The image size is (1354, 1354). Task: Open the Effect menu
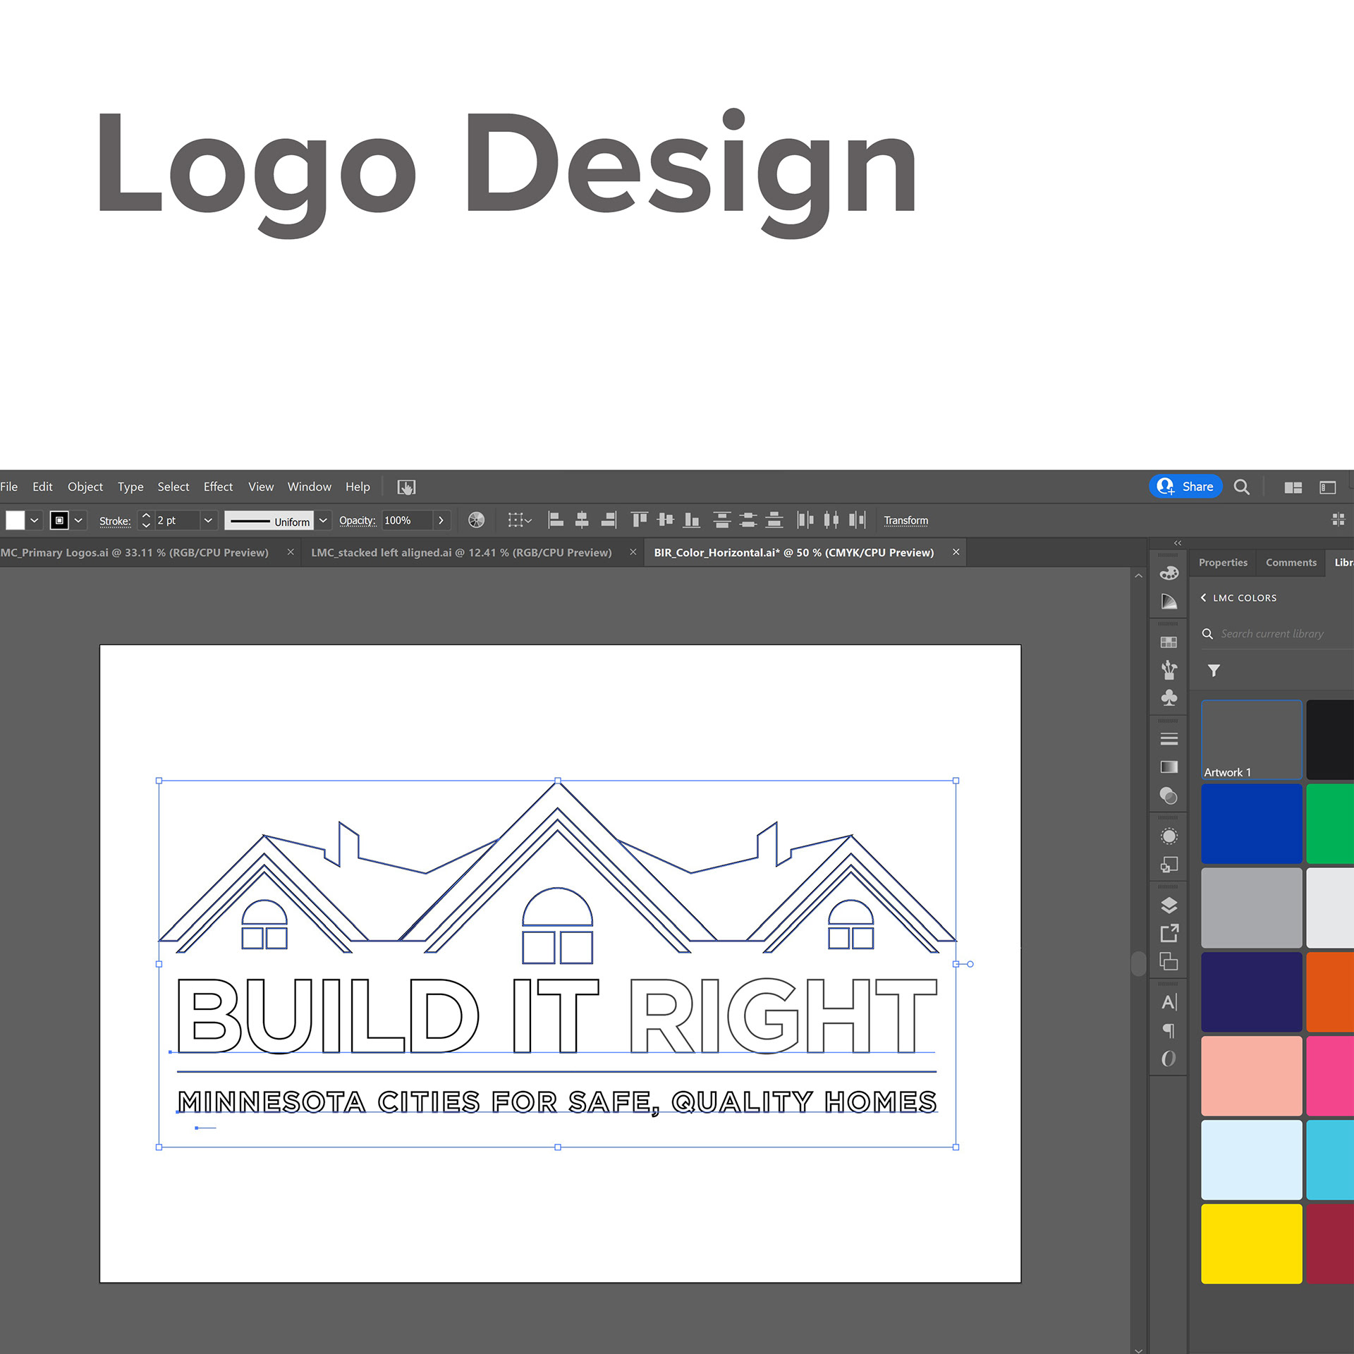coord(218,487)
